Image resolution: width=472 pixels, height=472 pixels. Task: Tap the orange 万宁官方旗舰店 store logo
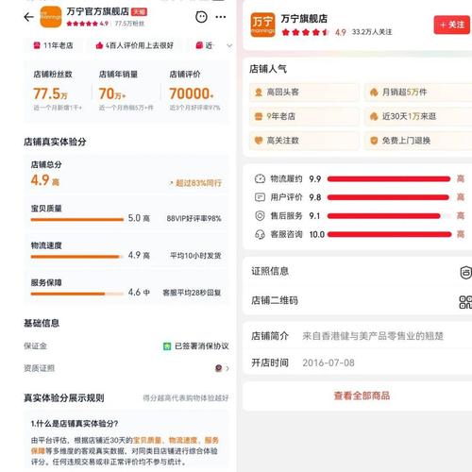click(51, 17)
